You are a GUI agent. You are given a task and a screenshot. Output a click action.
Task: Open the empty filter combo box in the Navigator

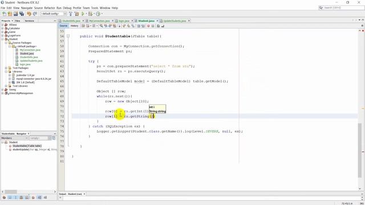(x=40, y=138)
